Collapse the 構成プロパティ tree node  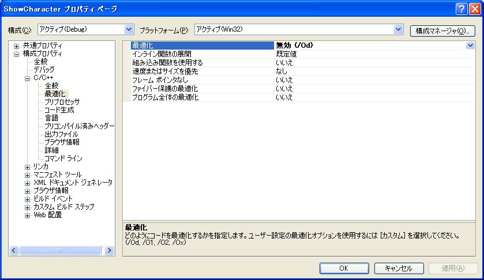pyautogui.click(x=16, y=54)
